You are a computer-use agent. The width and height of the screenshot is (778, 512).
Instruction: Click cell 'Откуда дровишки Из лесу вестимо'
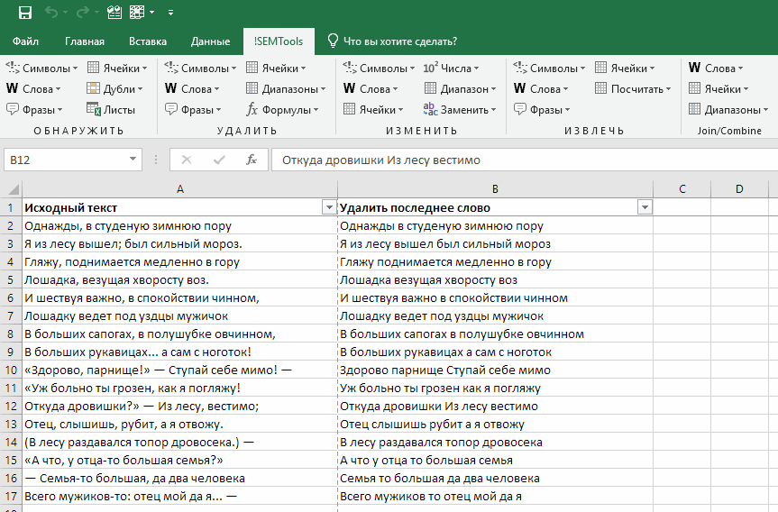point(495,407)
